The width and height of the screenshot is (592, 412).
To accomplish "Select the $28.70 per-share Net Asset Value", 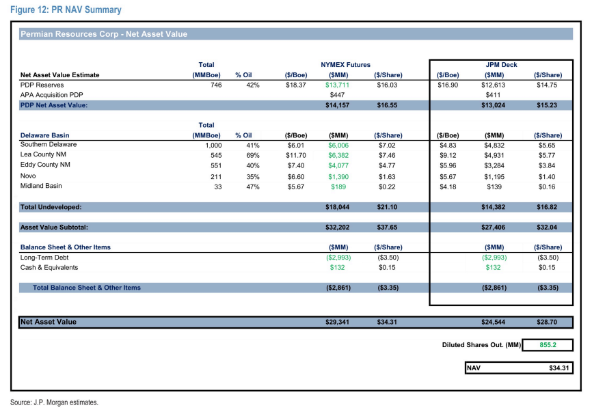I will (x=547, y=322).
